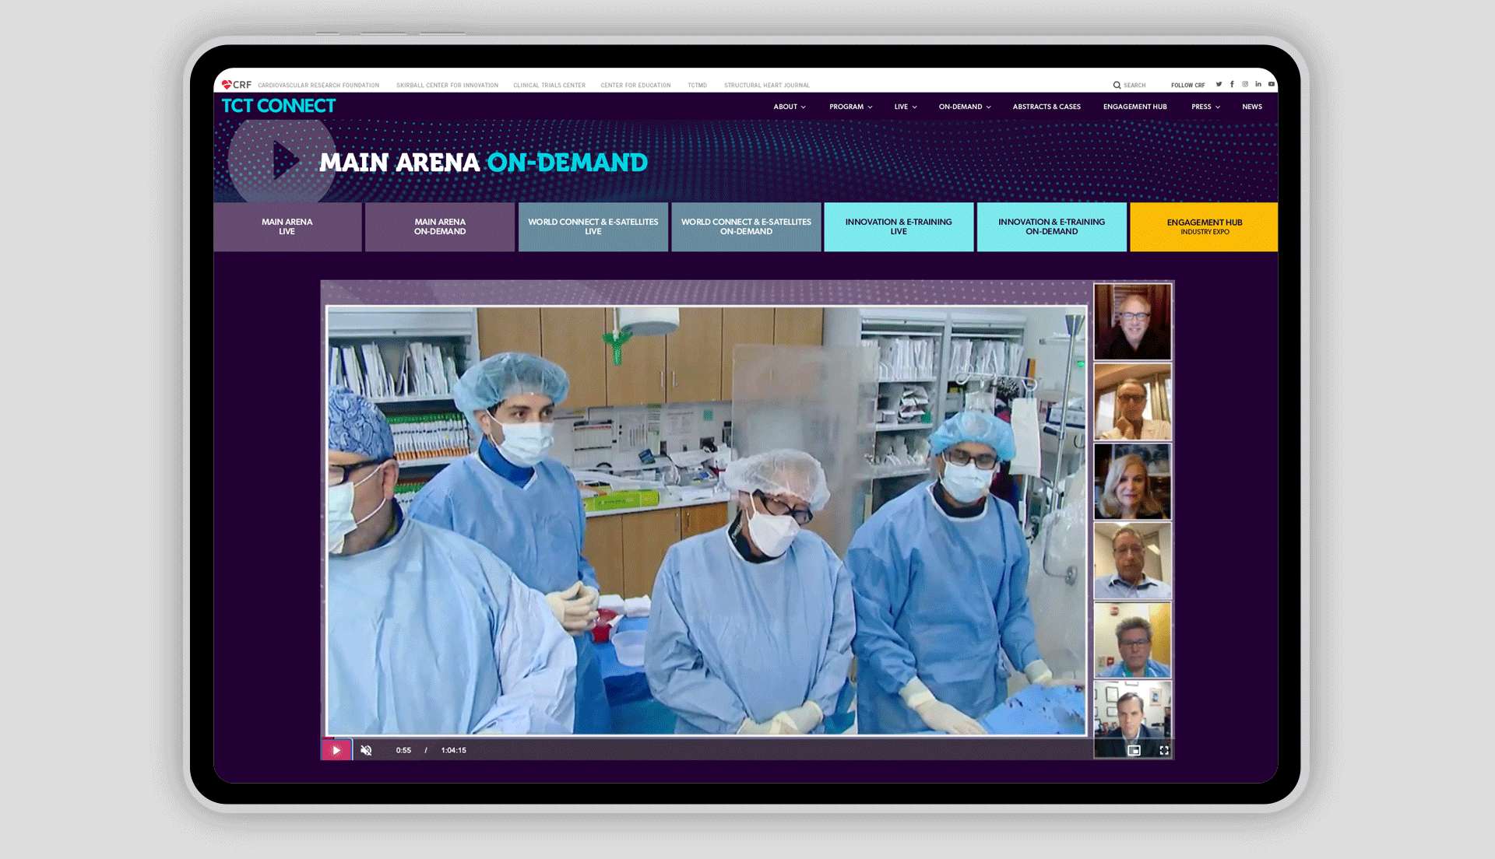This screenshot has width=1495, height=859.
Task: Click the Search magnifier icon
Action: (x=1117, y=85)
